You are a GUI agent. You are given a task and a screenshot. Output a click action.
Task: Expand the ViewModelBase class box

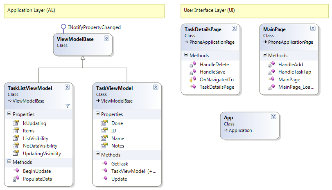pos(106,38)
